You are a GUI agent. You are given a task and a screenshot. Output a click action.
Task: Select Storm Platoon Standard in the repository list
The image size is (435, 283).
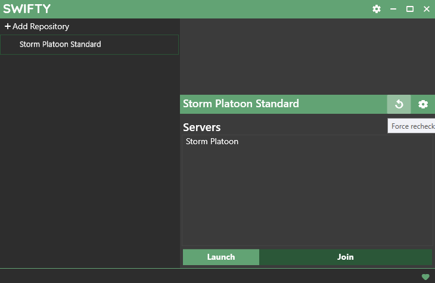click(x=60, y=45)
